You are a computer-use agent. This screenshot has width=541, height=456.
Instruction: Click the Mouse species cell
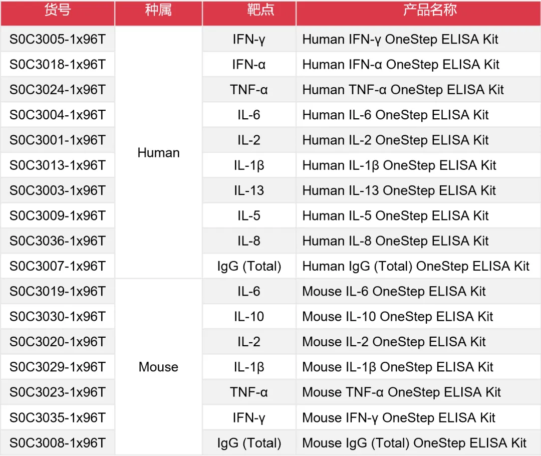point(158,367)
